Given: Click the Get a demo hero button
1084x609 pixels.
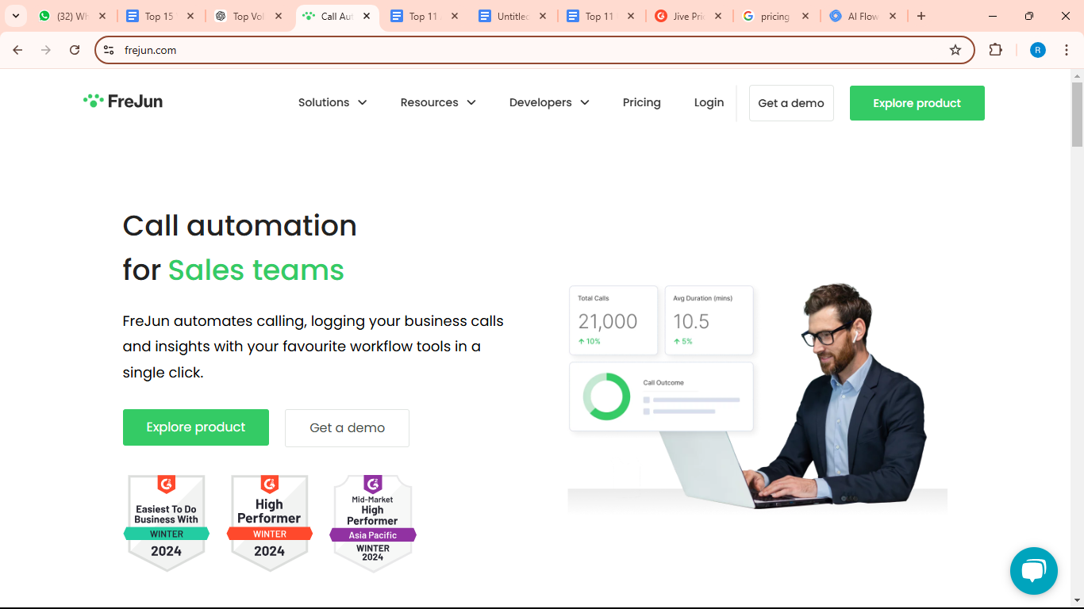Looking at the screenshot, I should point(347,428).
